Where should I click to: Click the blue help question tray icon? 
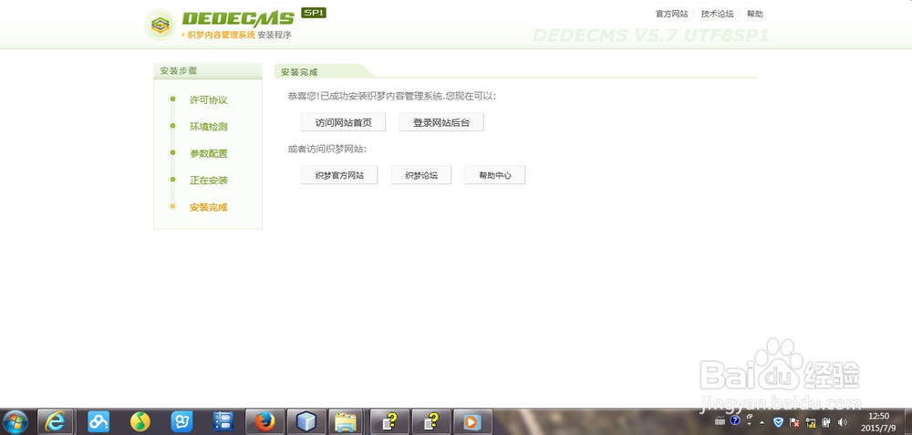(x=735, y=420)
